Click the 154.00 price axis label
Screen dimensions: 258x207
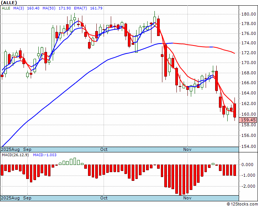point(249,146)
